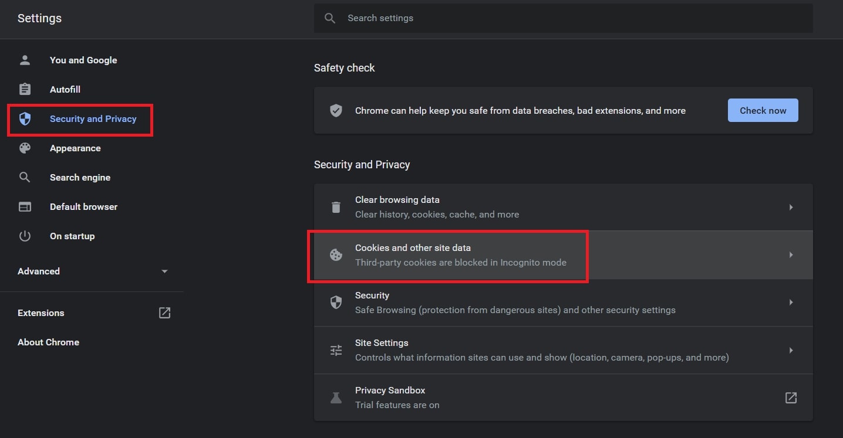Click the Default browser window icon
The image size is (843, 438).
(x=25, y=206)
